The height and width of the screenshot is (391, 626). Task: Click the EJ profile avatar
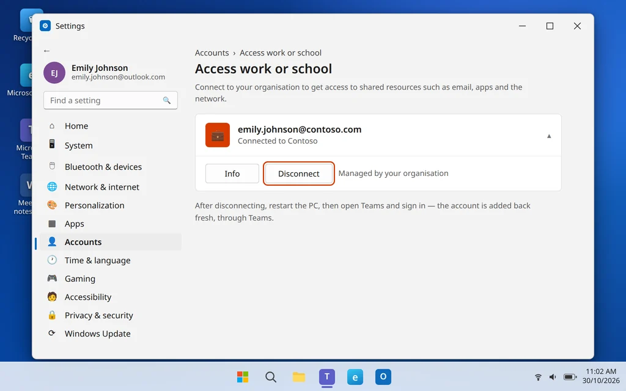(54, 73)
